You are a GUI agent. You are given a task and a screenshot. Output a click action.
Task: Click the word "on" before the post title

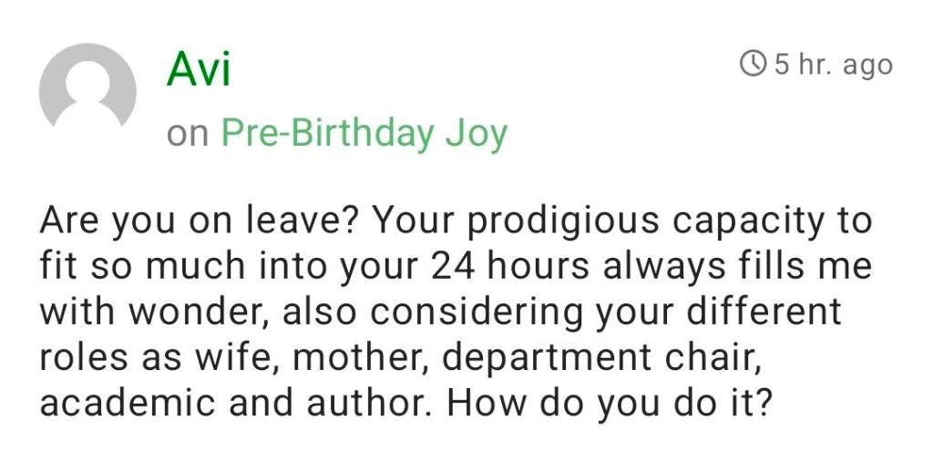(187, 135)
